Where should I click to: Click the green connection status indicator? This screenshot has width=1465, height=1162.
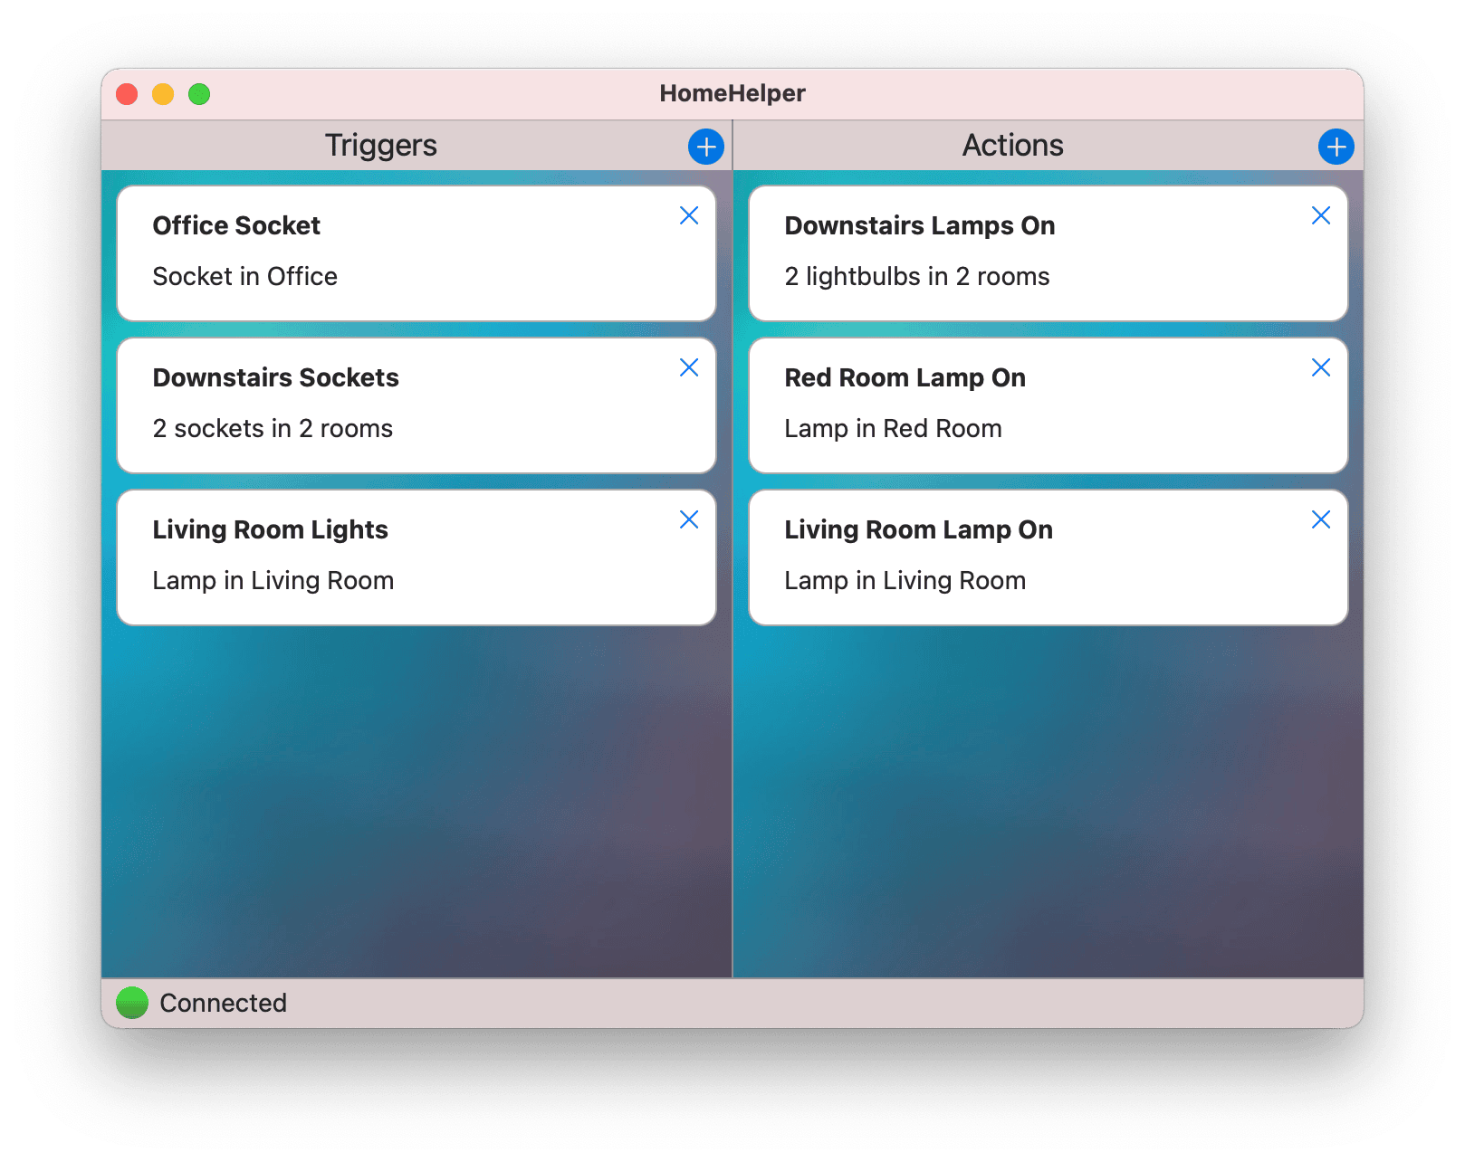click(132, 1002)
